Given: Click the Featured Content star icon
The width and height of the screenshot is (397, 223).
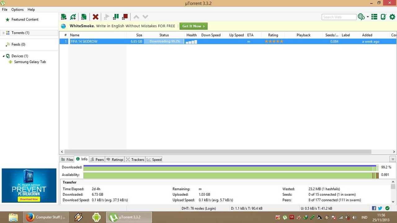Looking at the screenshot, I should [8, 20].
